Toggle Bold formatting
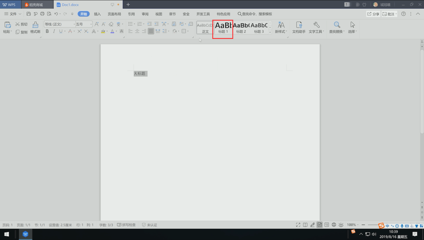 [x=47, y=31]
